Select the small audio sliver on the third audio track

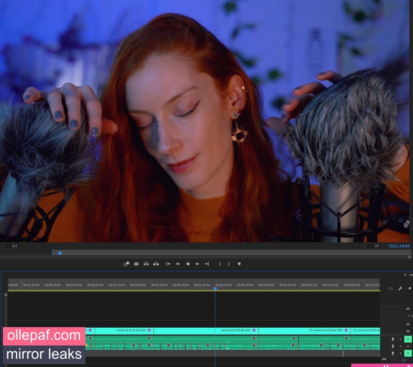click(343, 353)
